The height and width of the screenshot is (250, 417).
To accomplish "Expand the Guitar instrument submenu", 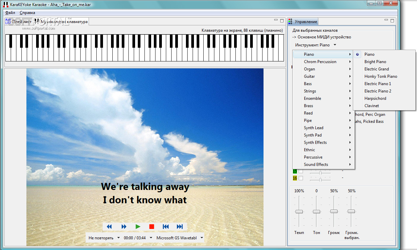I will 323,76.
